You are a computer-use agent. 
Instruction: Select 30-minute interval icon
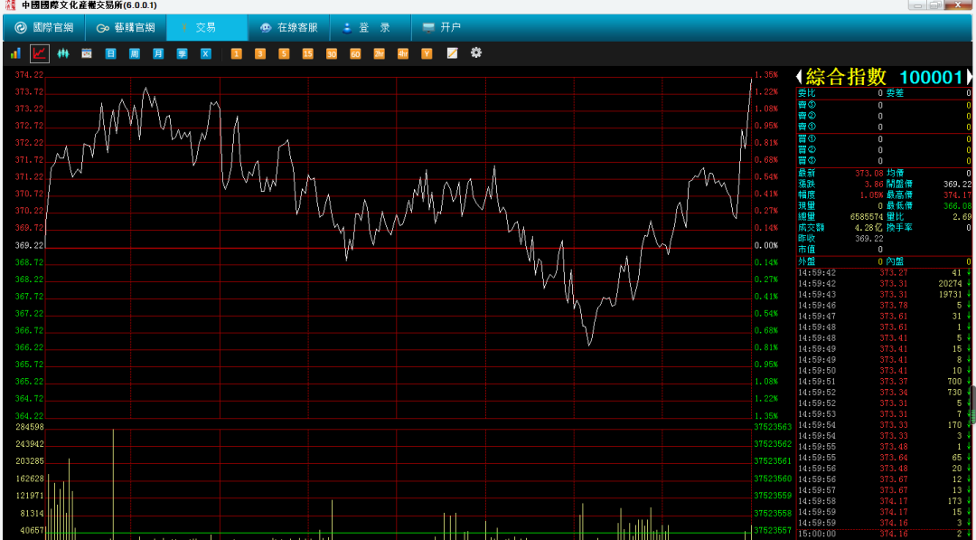coord(331,53)
